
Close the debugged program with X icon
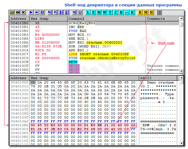tap(23, 12)
